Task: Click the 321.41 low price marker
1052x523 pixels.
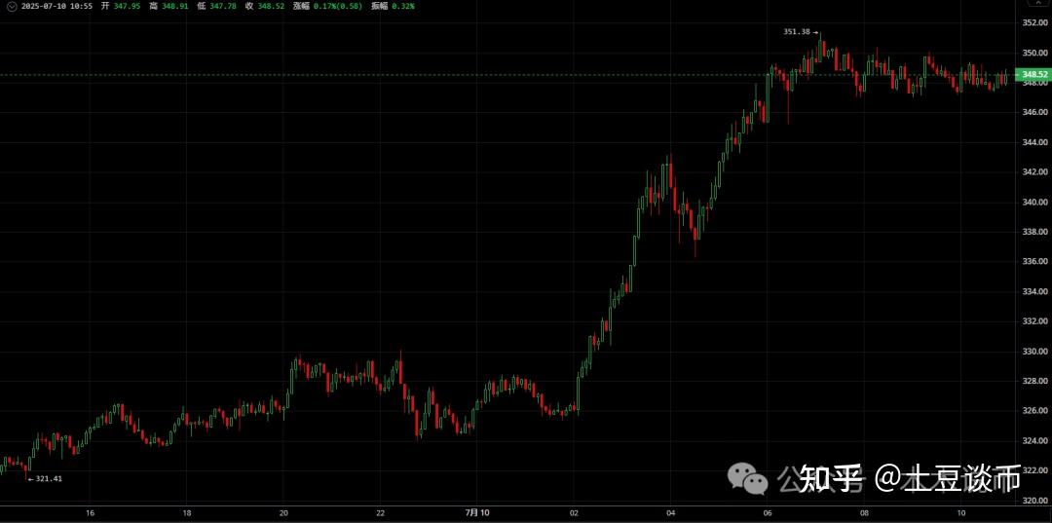Action: coord(45,478)
